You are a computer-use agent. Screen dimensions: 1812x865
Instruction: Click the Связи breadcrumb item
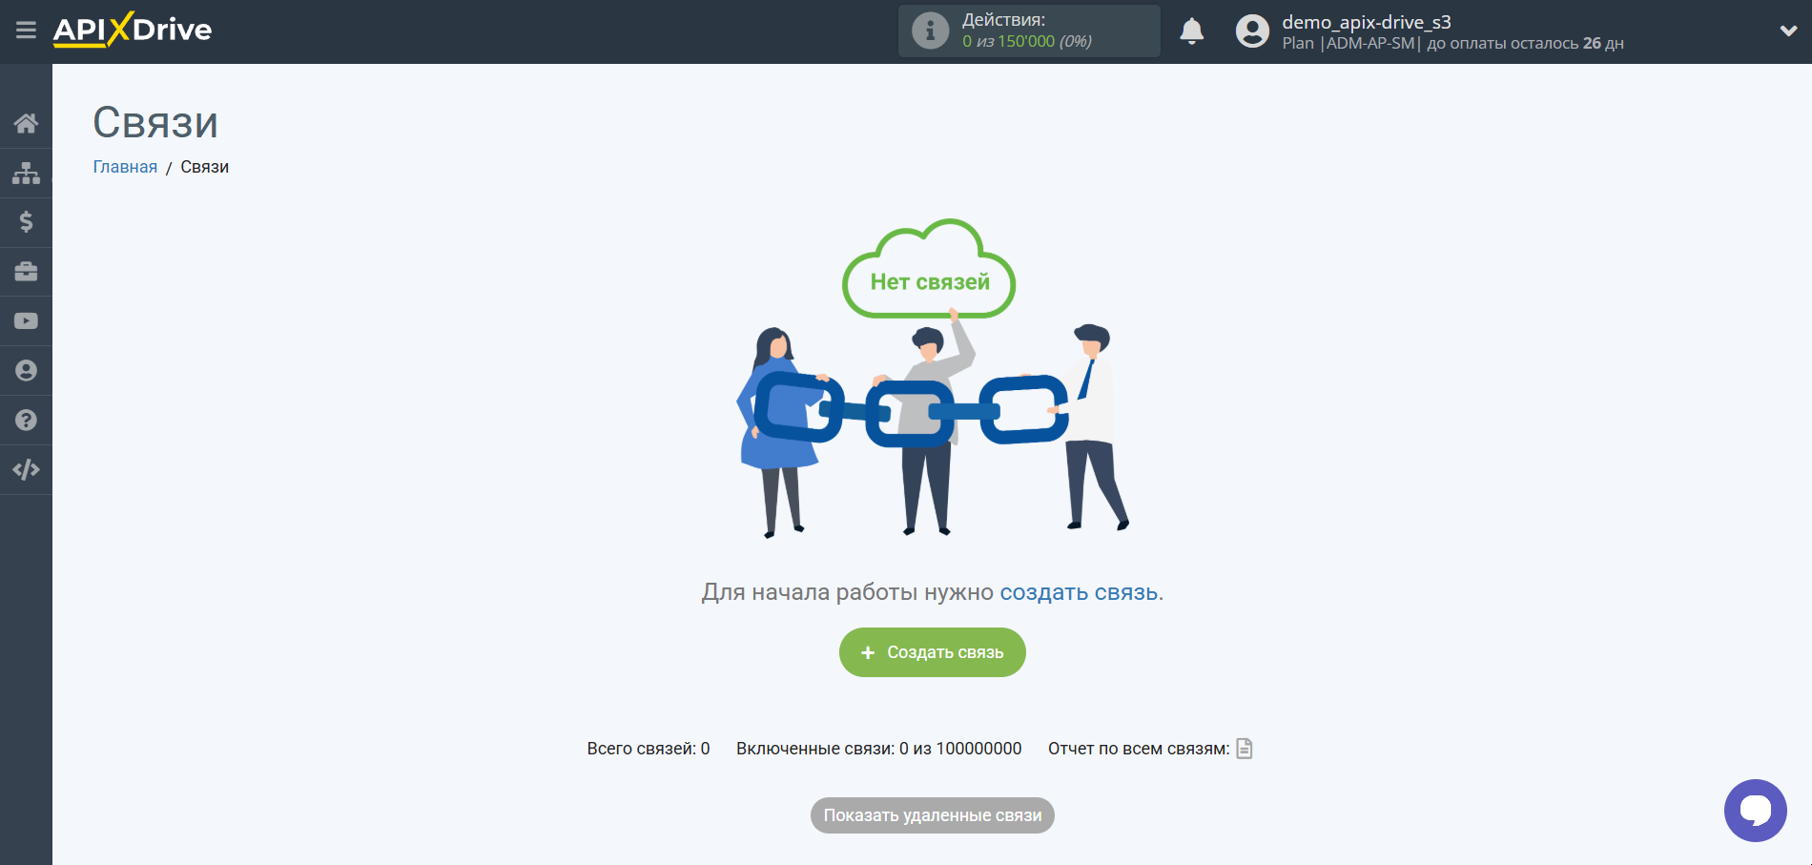coord(205,167)
